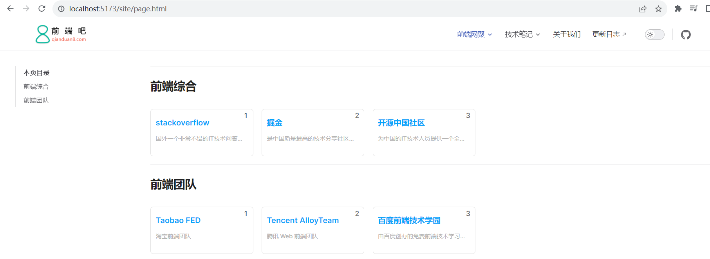
Task: Open the browser extensions puzzle icon
Action: pyautogui.click(x=678, y=9)
